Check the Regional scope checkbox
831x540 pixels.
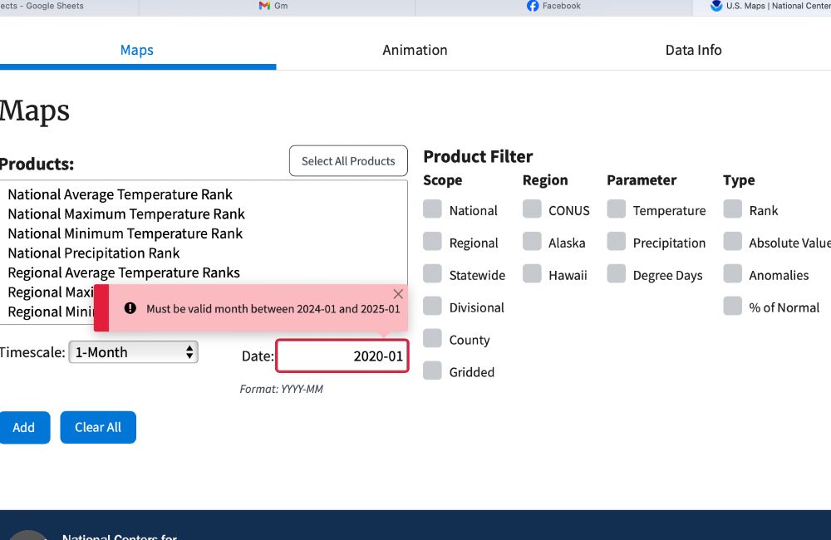tap(432, 242)
